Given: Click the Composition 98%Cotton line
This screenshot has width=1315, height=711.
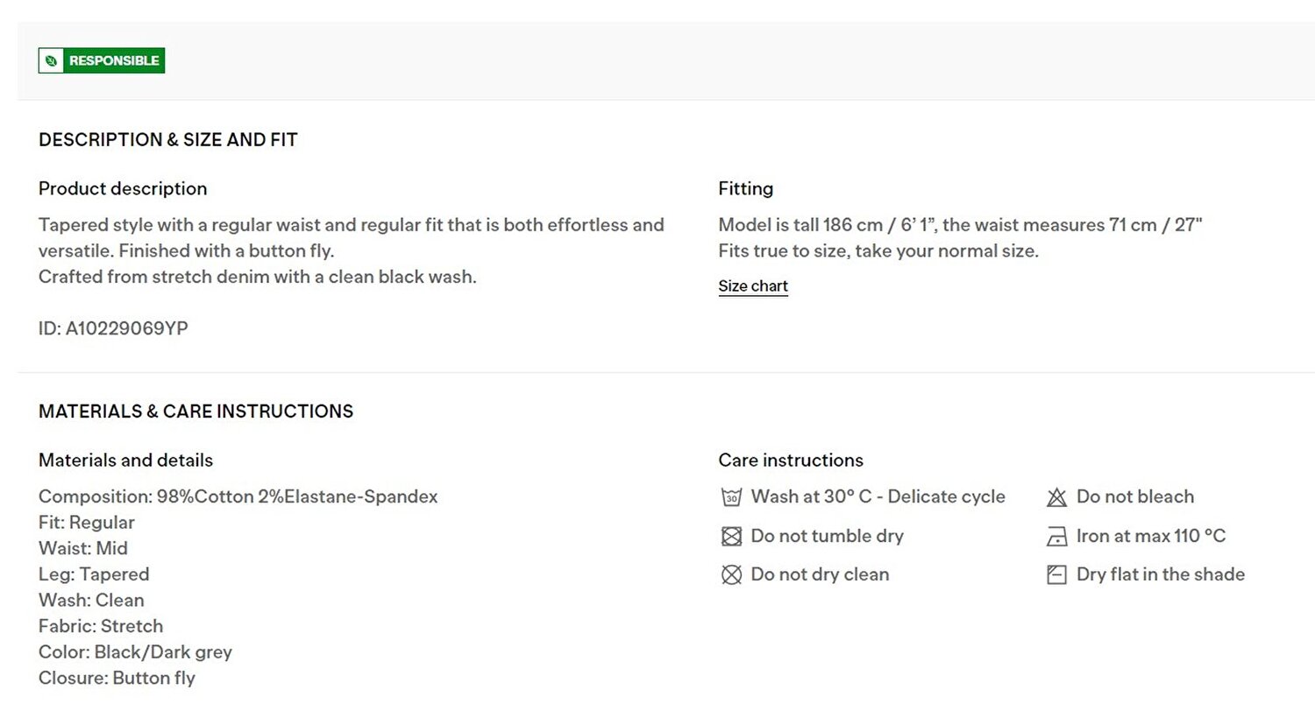Looking at the screenshot, I should pos(238,497).
